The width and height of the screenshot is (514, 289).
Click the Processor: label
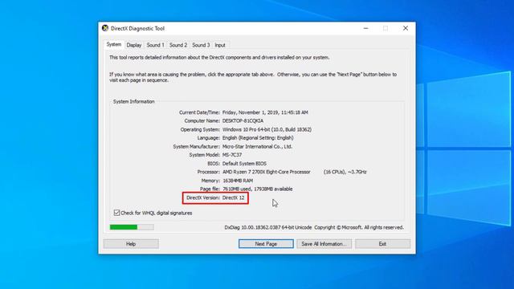209,172
